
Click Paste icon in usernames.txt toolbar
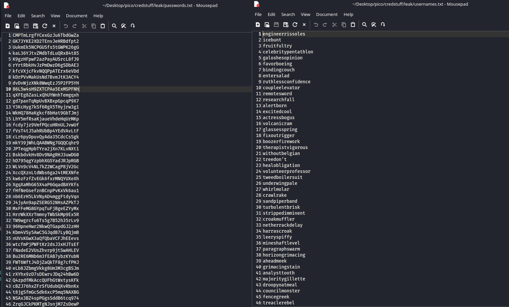(353, 25)
